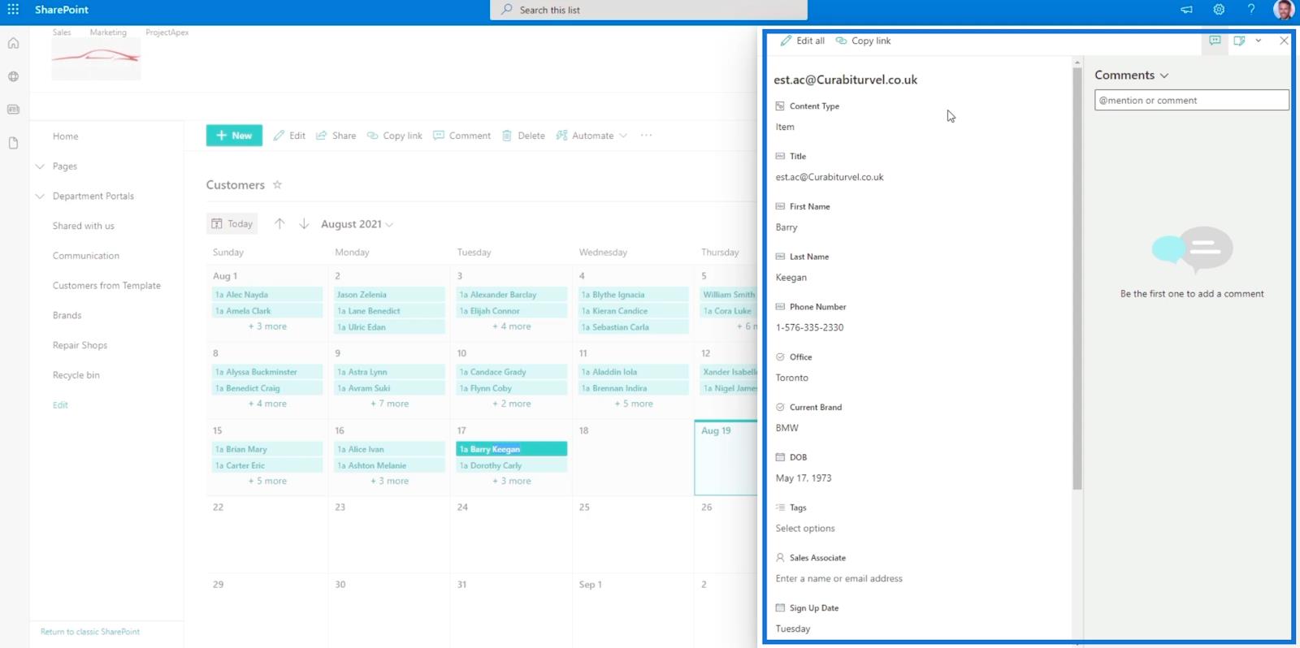Open the ProjectApex tab in top navigation
Viewport: 1300px width, 648px height.
167,32
